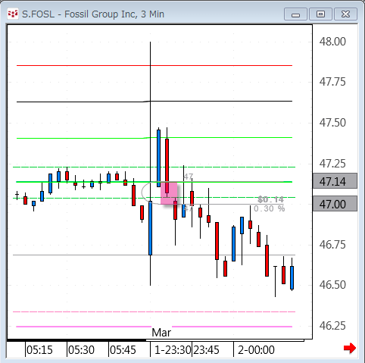The height and width of the screenshot is (363, 365).
Task: Click the Mar month label
Action: click(161, 333)
